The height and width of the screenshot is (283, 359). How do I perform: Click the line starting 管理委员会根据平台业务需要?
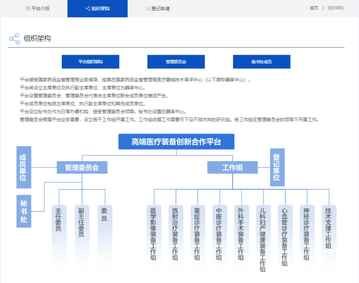[x=169, y=120]
